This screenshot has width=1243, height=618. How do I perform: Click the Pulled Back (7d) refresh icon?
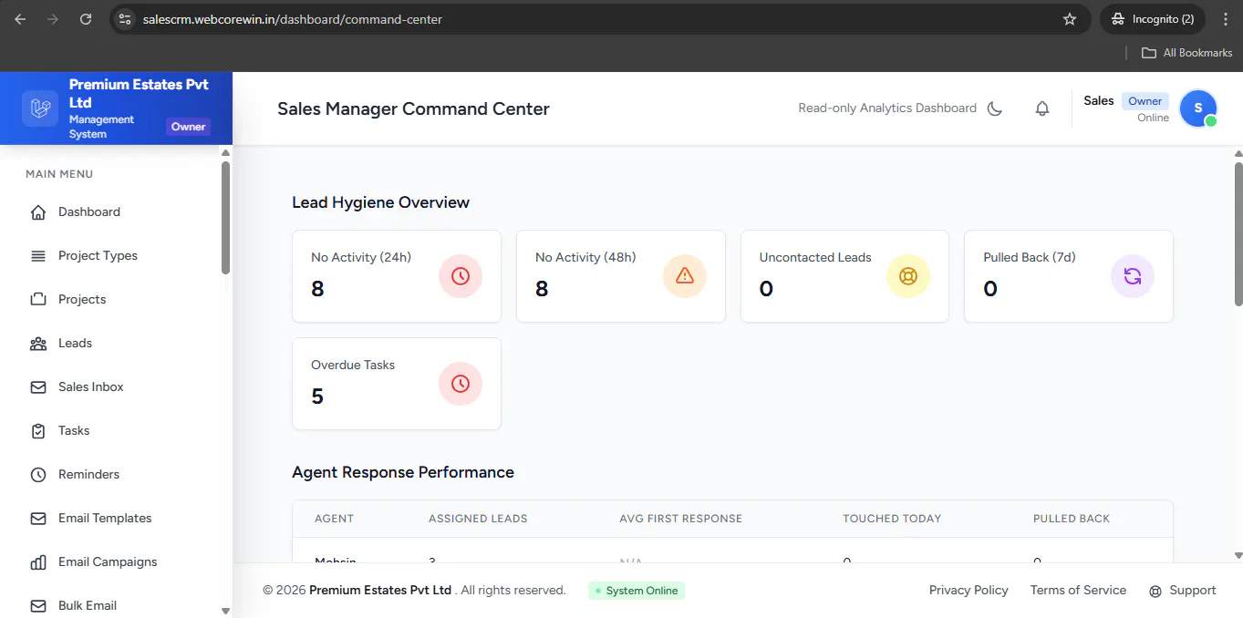pyautogui.click(x=1133, y=275)
